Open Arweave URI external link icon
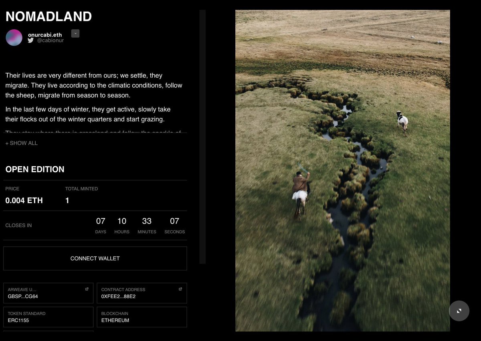 point(87,289)
